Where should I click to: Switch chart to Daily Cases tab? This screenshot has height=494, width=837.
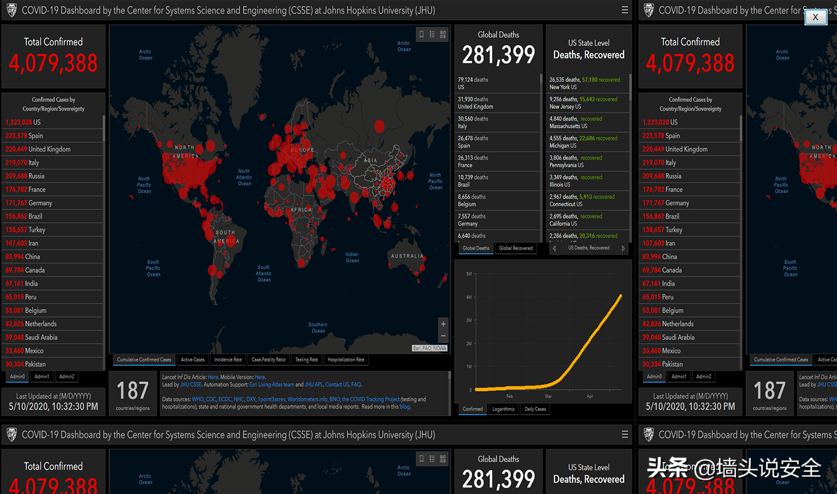click(536, 409)
